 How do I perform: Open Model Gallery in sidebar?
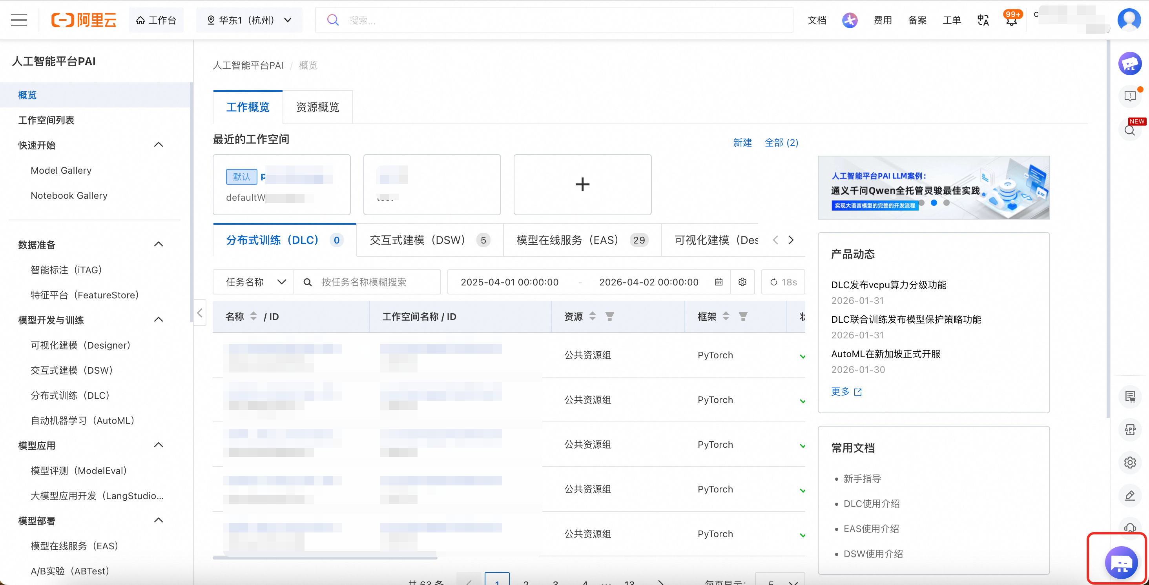pos(61,170)
